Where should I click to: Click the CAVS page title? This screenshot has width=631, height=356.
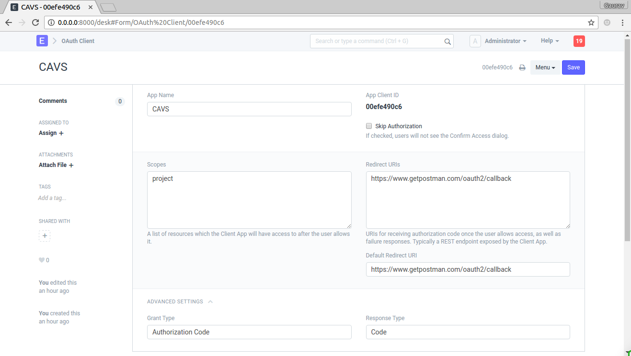[x=53, y=67]
